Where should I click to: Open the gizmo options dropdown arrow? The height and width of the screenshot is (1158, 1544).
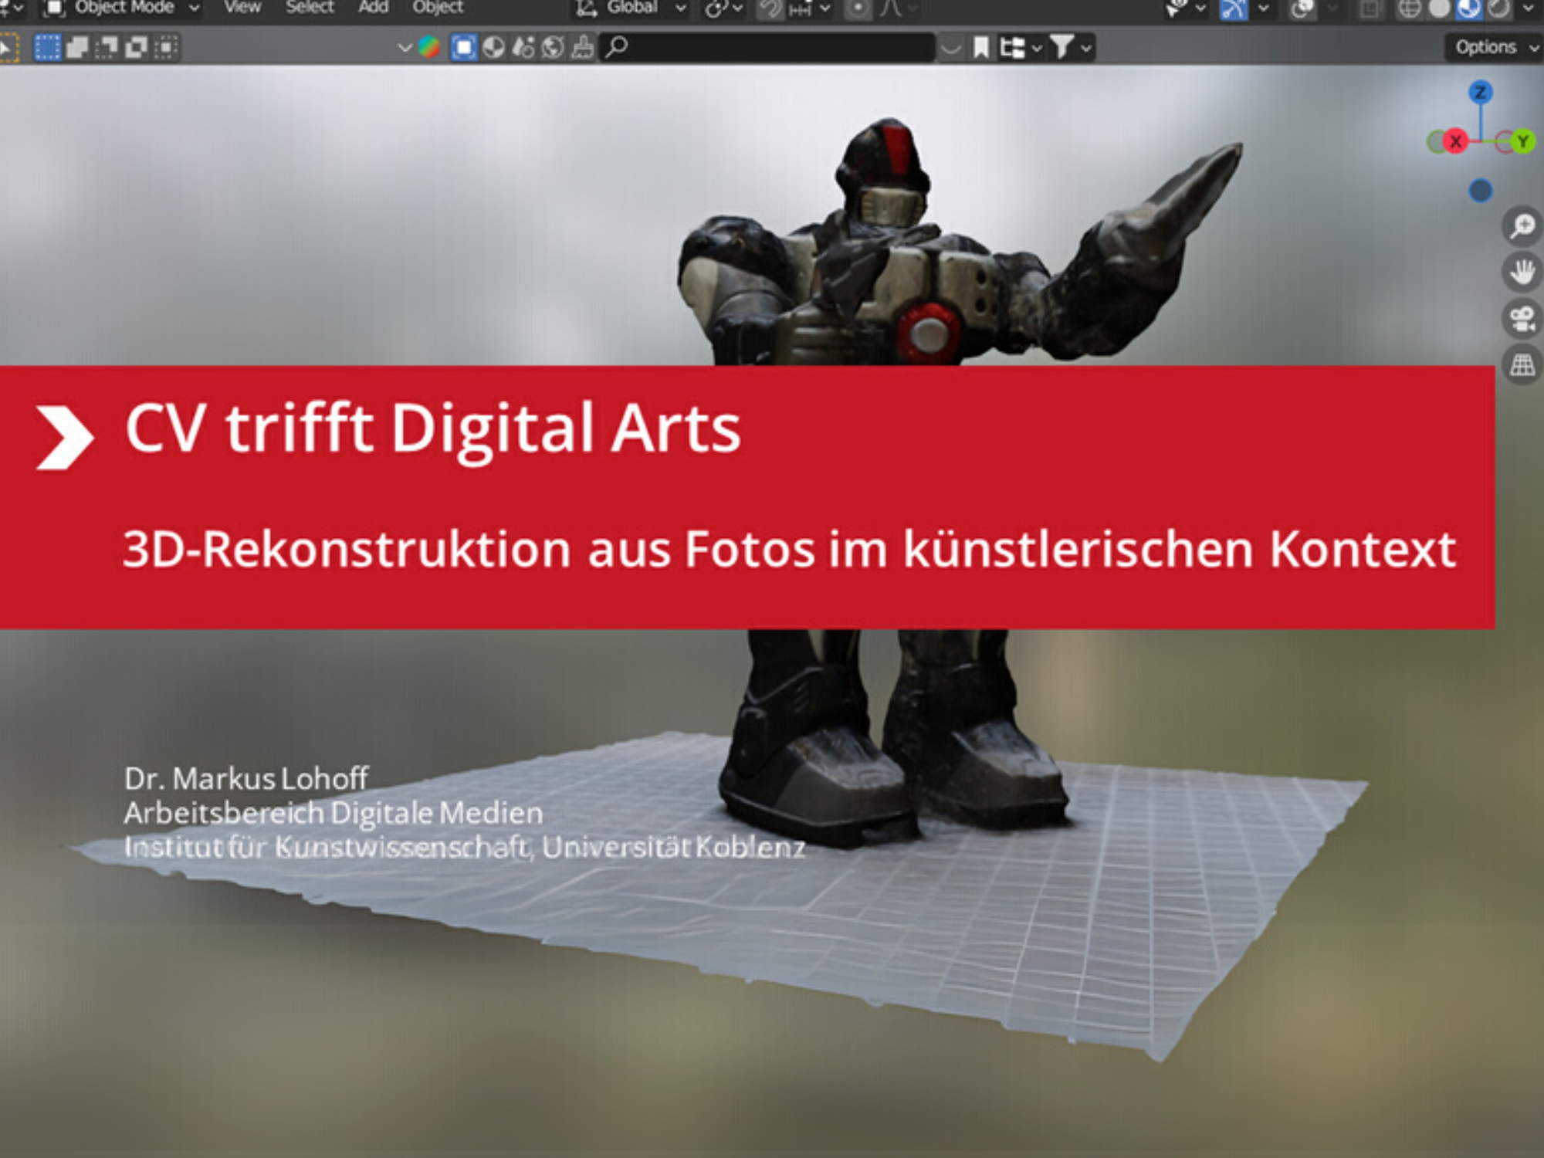1263,9
